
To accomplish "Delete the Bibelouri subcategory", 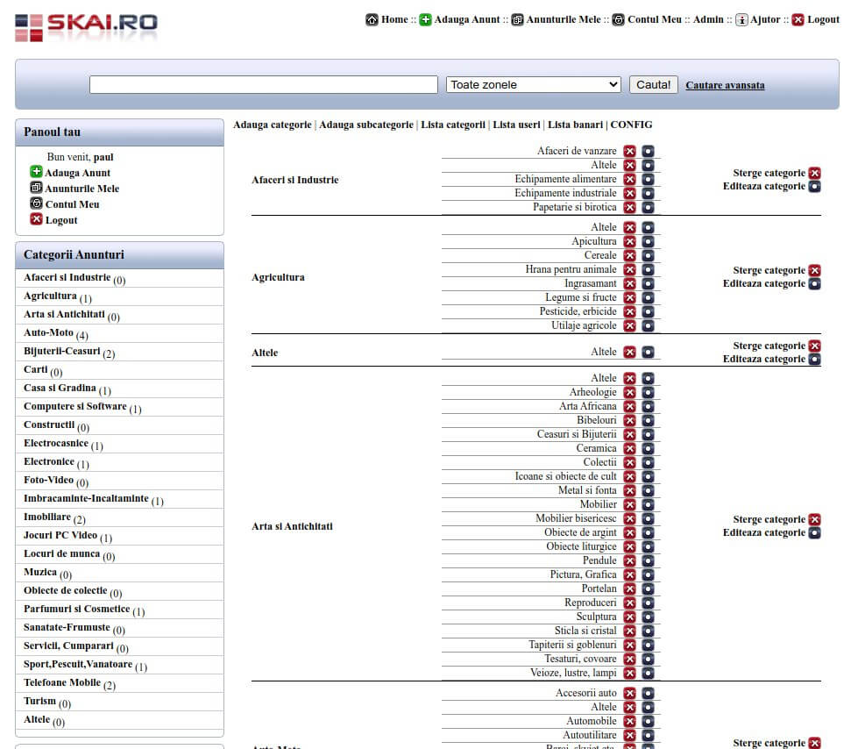I will (x=630, y=420).
